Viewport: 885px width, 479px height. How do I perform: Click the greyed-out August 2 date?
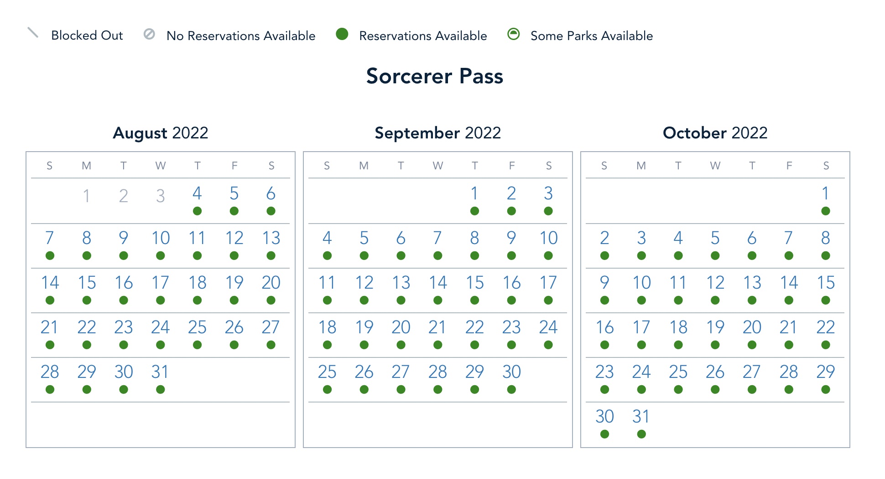pyautogui.click(x=123, y=196)
